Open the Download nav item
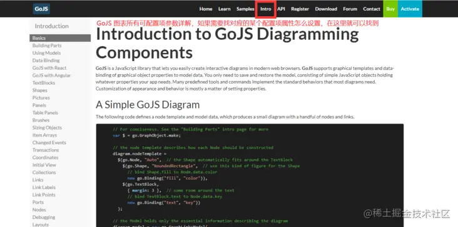Image resolution: width=458 pixels, height=227 pixels. (x=326, y=9)
